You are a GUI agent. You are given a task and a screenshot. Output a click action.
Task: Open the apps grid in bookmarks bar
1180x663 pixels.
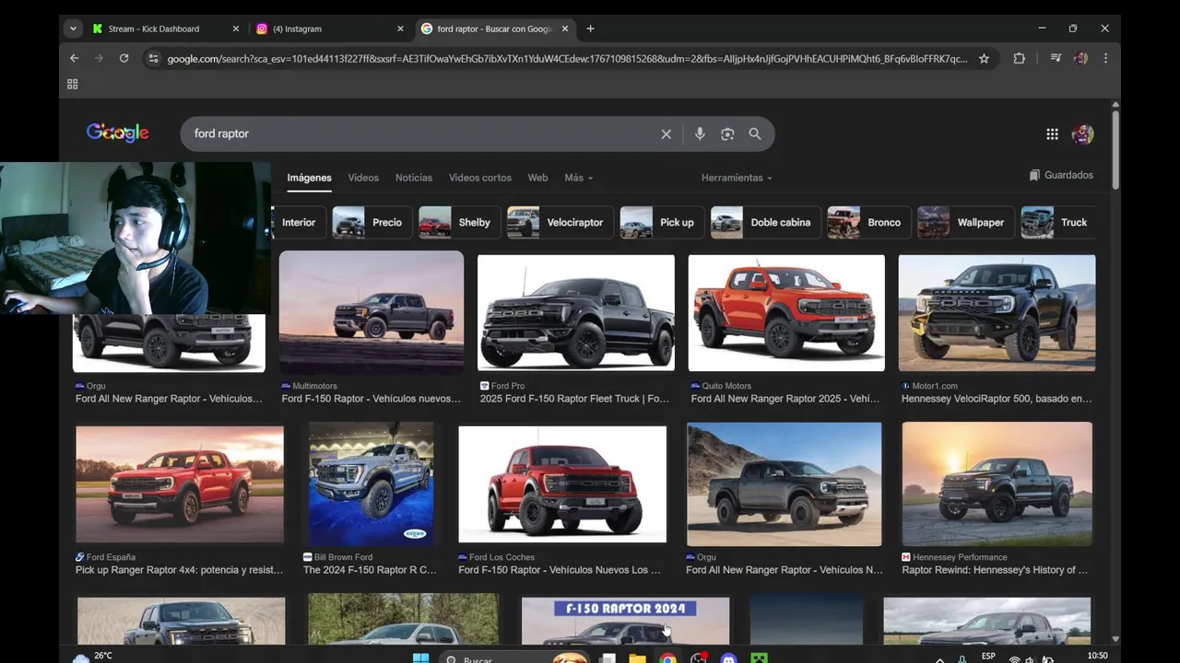click(x=72, y=84)
